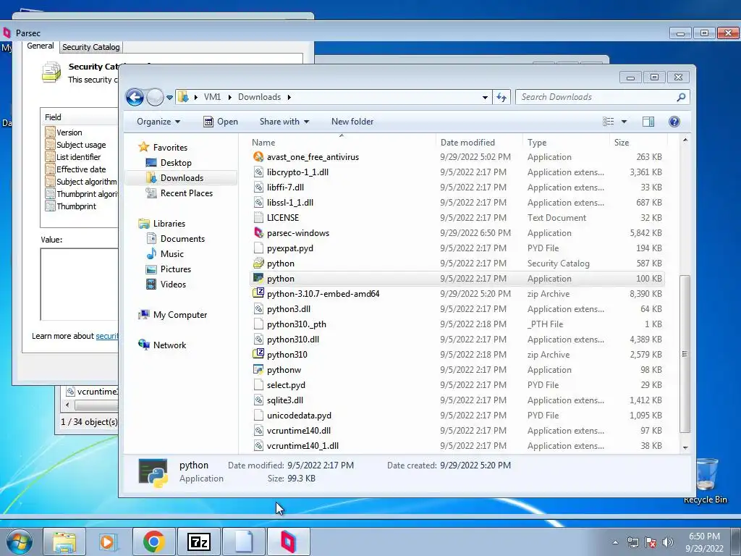Select Desktop under Favorites
This screenshot has width=741, height=556.
[x=176, y=163]
